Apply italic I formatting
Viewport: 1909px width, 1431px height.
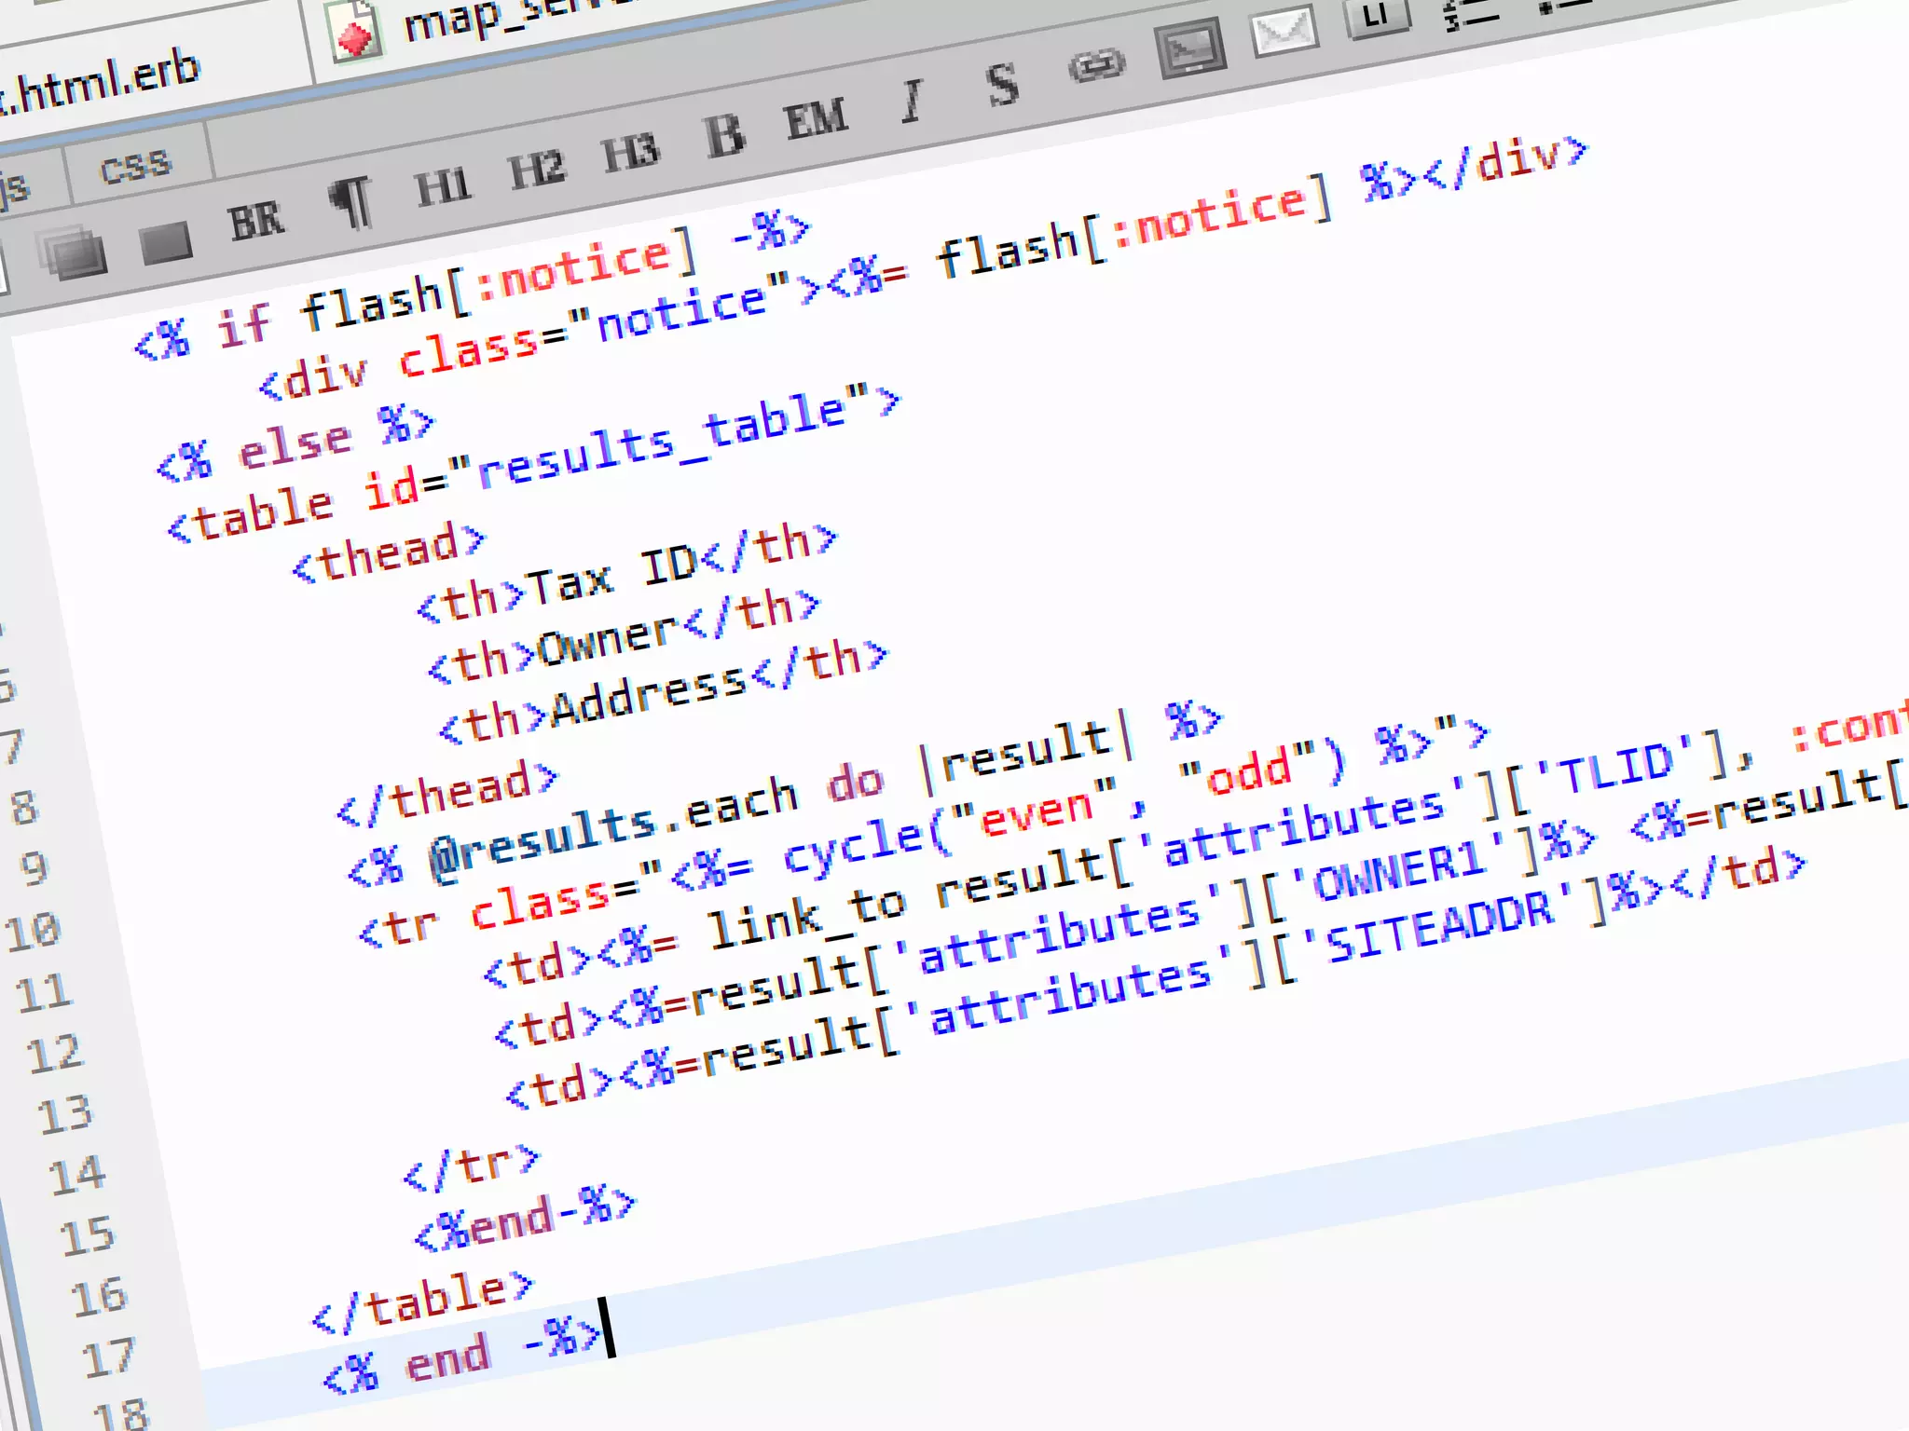click(913, 100)
